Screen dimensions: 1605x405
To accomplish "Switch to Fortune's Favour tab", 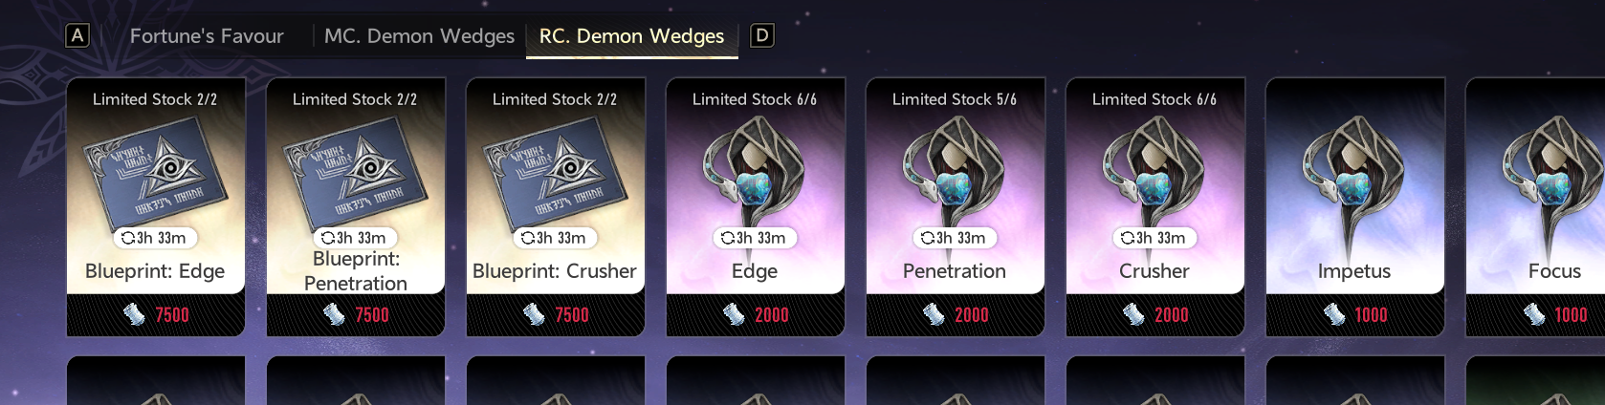I will tap(207, 36).
